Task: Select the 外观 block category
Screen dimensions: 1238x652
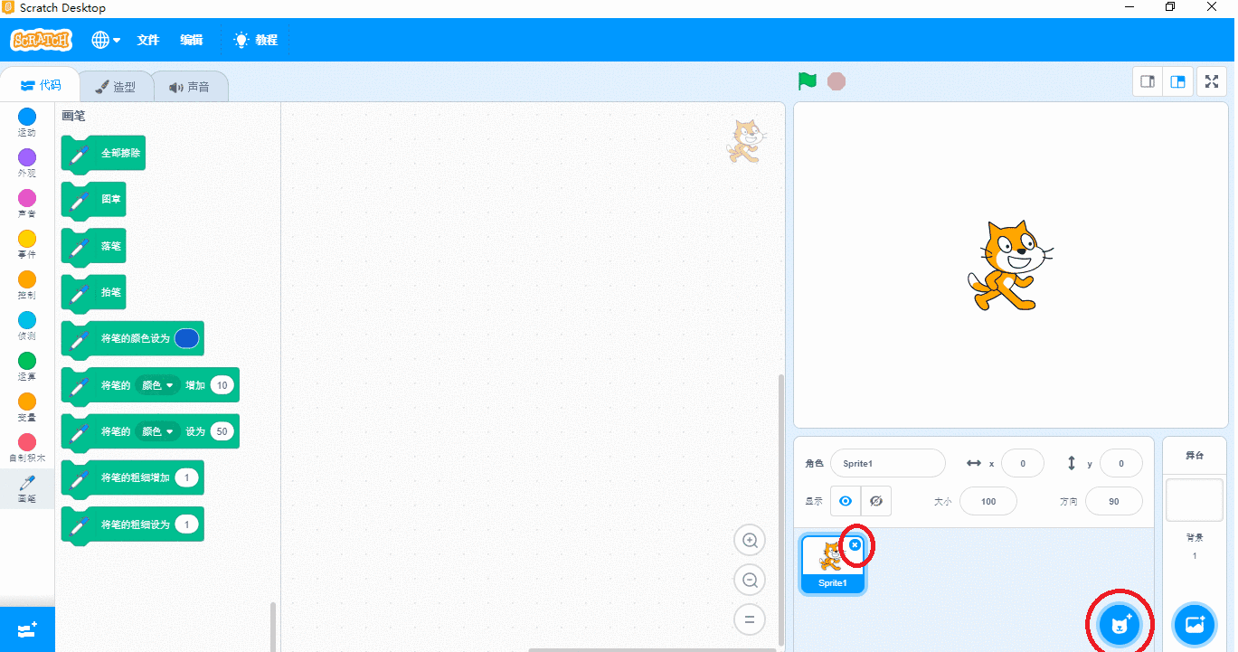Action: coord(27,163)
